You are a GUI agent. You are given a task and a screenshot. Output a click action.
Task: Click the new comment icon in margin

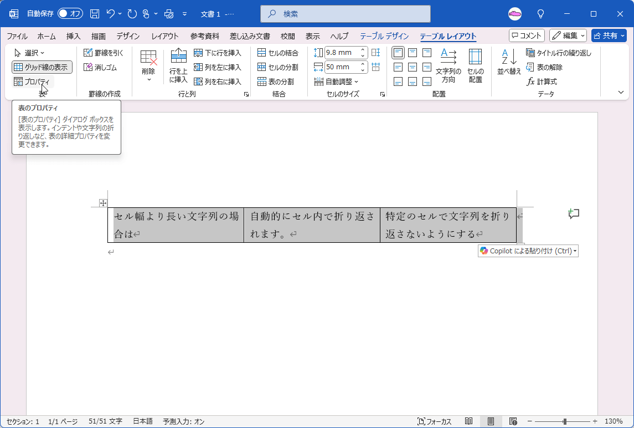573,214
